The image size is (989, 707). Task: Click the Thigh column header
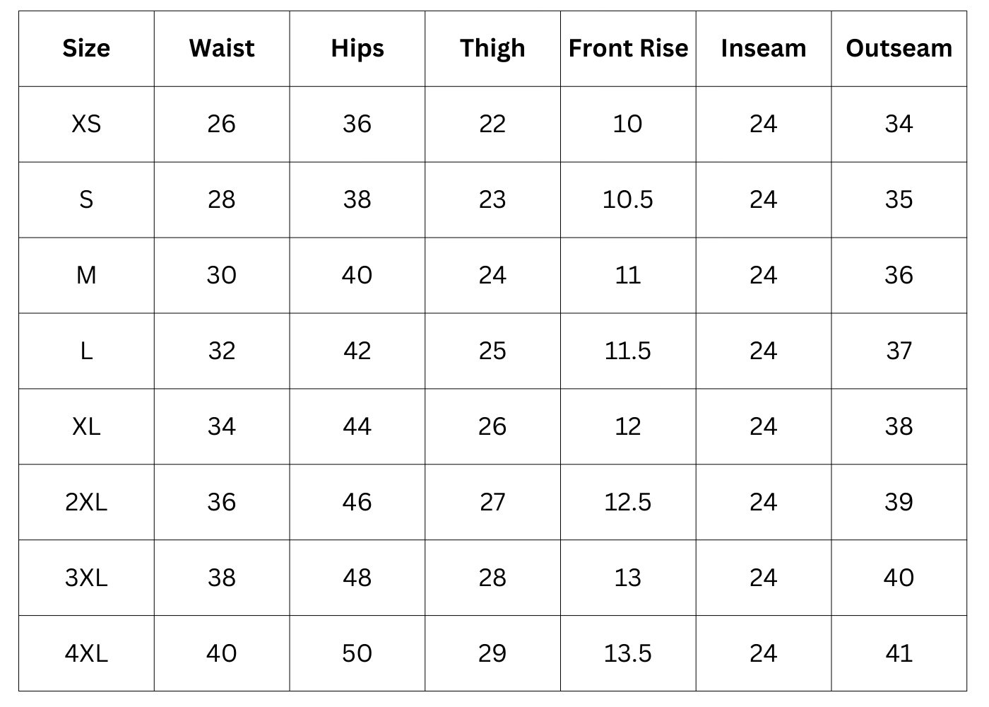tap(492, 48)
